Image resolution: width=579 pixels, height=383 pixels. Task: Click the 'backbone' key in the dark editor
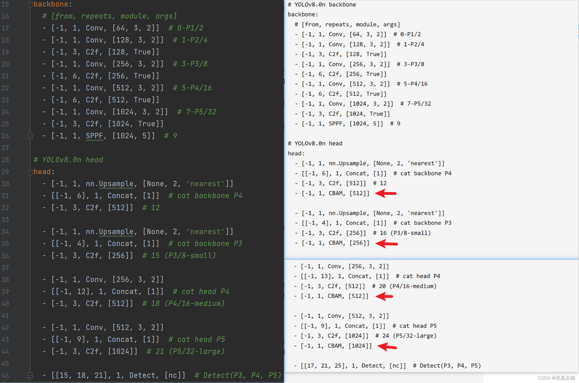[x=51, y=4]
